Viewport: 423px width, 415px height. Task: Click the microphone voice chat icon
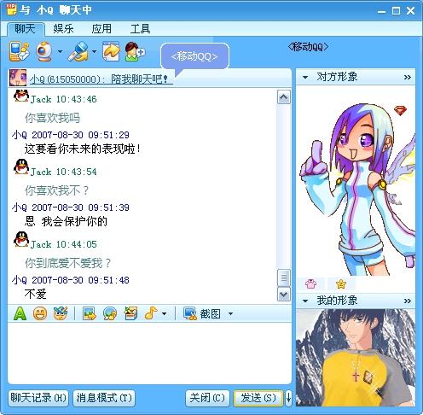(78, 51)
